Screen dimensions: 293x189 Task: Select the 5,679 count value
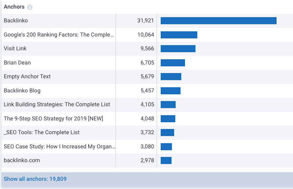147,76
